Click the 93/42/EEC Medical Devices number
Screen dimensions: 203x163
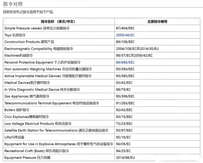coord(125,83)
